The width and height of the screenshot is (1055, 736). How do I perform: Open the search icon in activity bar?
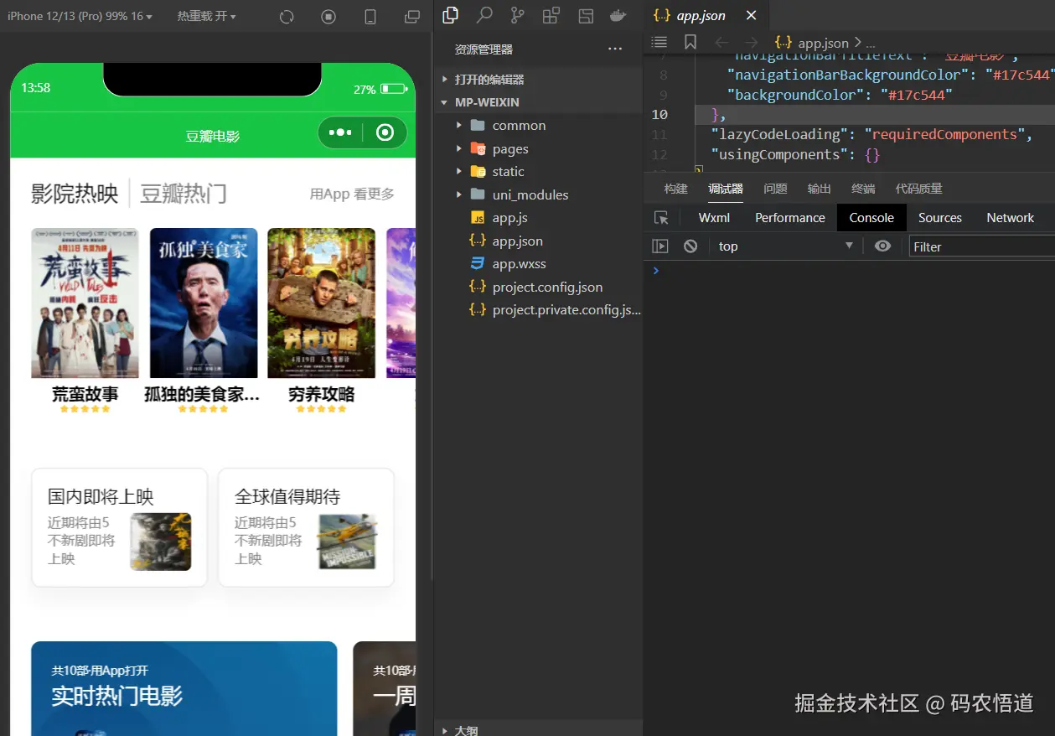484,14
